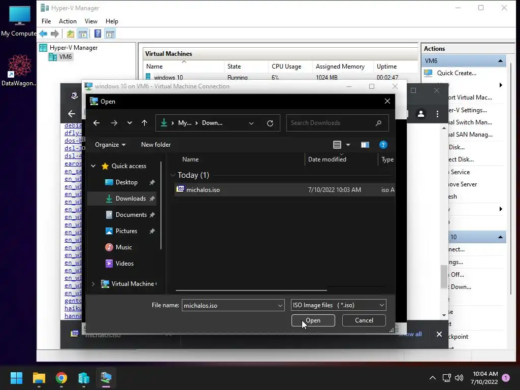Show the preview pane icon
The height and width of the screenshot is (390, 520).
[x=365, y=145]
